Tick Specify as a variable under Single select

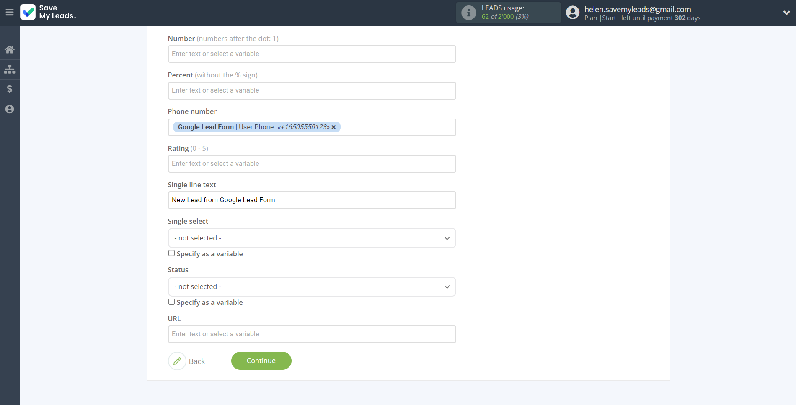(x=171, y=253)
